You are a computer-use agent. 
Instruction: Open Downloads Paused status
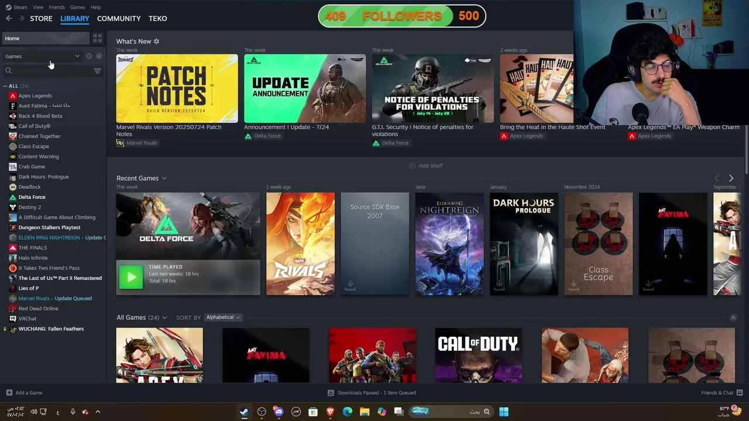(x=372, y=393)
